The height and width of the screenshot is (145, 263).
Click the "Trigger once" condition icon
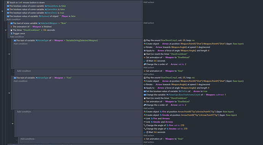11,33
